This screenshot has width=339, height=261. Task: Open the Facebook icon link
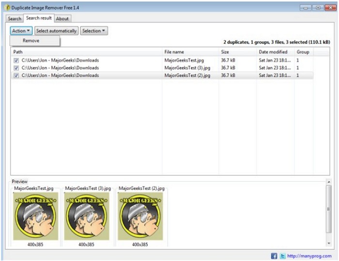point(274,256)
